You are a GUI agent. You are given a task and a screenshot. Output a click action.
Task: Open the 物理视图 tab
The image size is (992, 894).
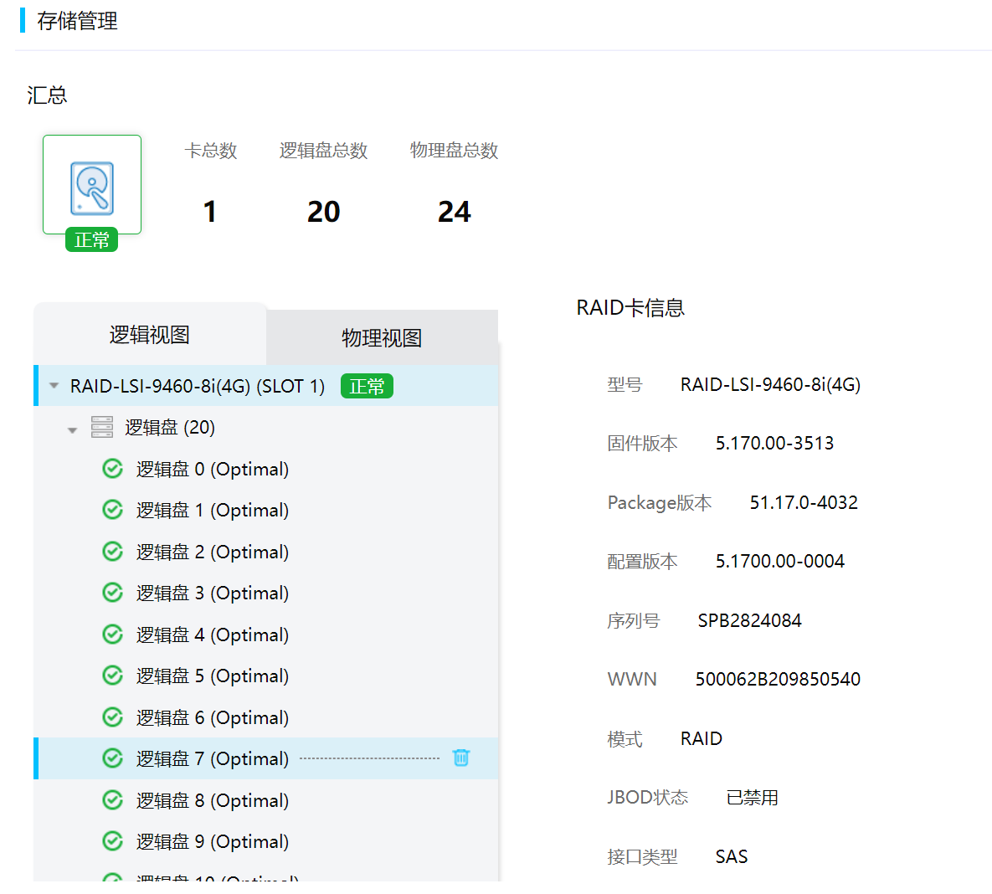point(382,338)
